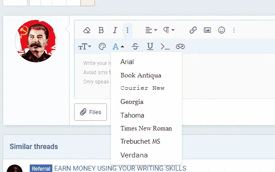This screenshot has width=275, height=172.
Task: Click the eraser remove formatting icon
Action: click(x=87, y=30)
